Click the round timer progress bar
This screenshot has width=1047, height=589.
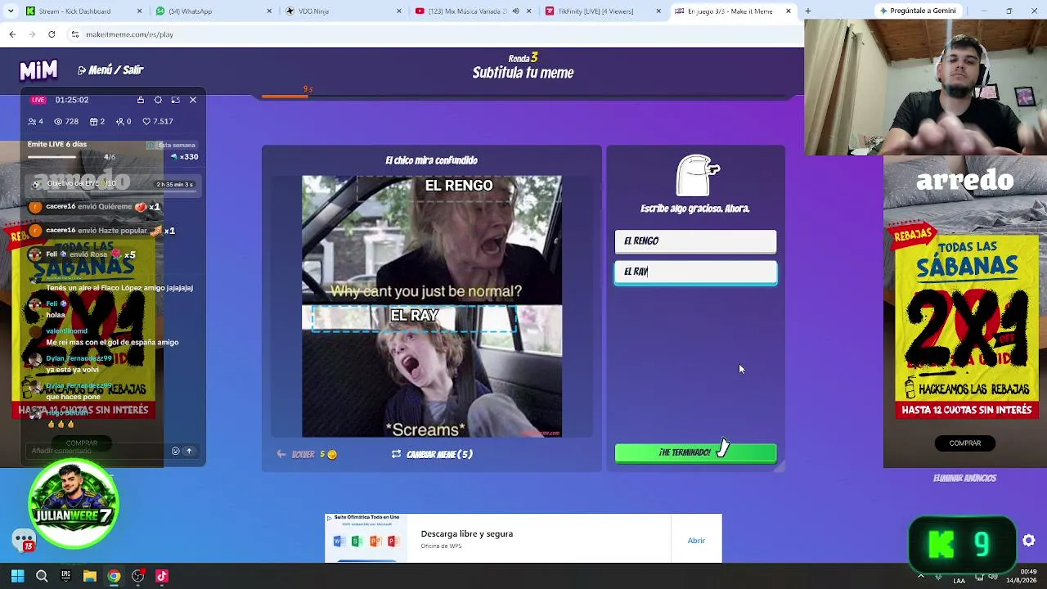523,97
